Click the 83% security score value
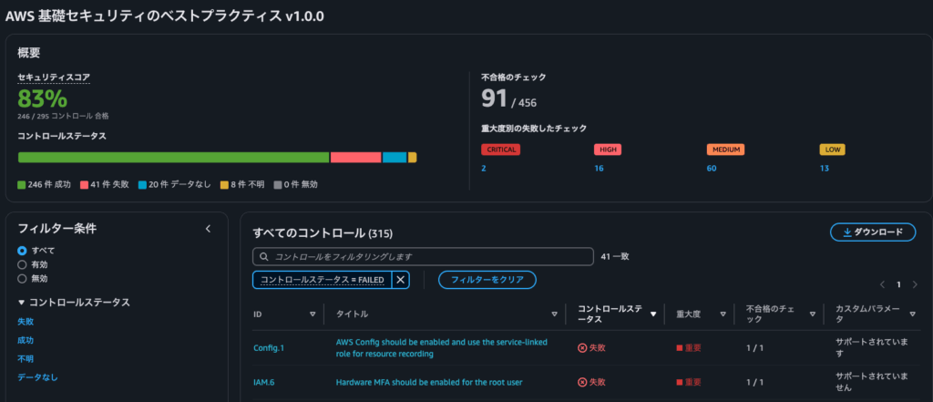Image resolution: width=933 pixels, height=402 pixels. [x=42, y=98]
